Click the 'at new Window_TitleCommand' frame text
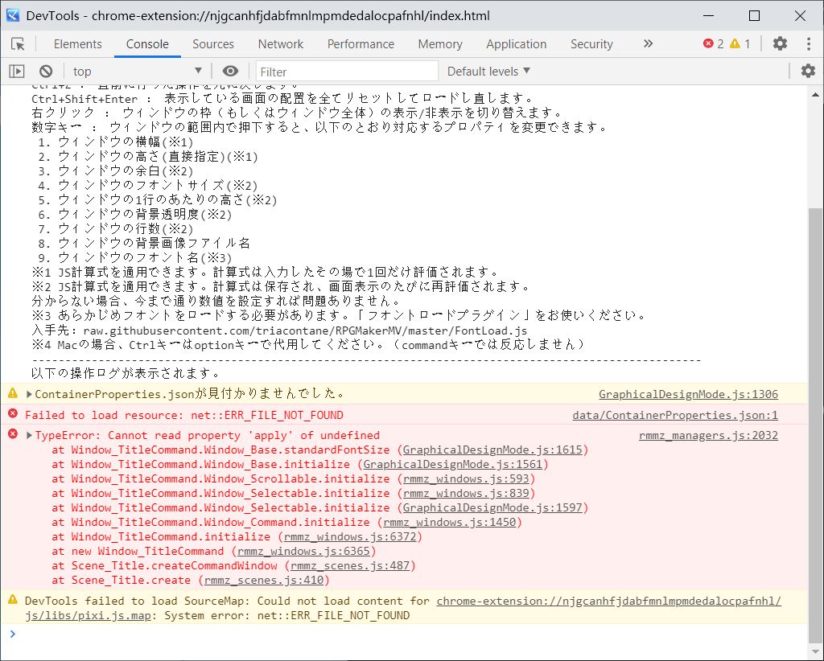The image size is (824, 661). click(138, 552)
